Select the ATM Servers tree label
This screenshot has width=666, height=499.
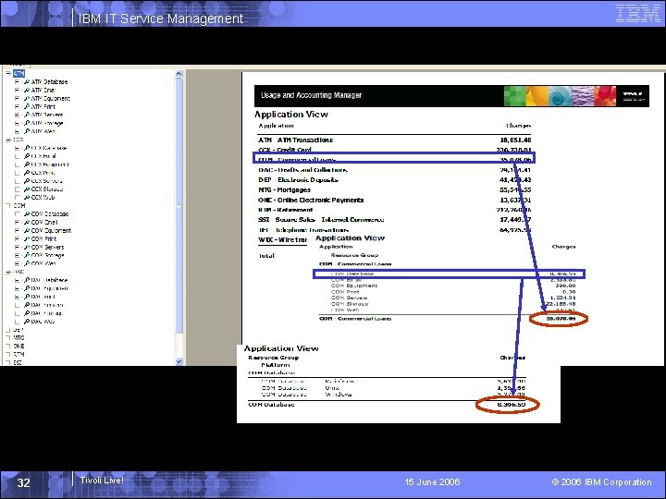pos(47,115)
